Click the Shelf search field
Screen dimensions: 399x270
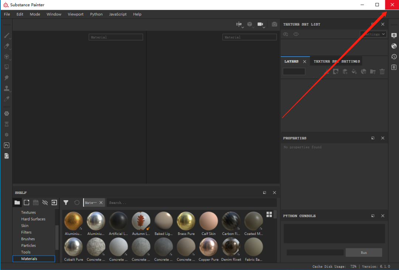tap(192, 202)
